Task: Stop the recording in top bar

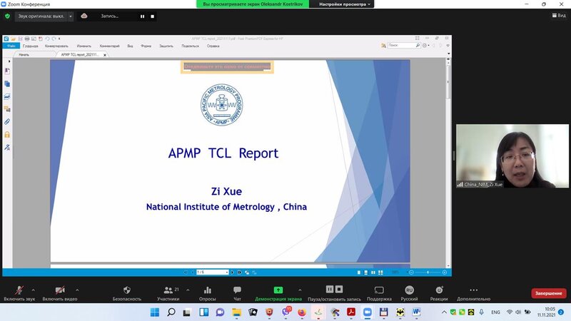Action: [152, 16]
